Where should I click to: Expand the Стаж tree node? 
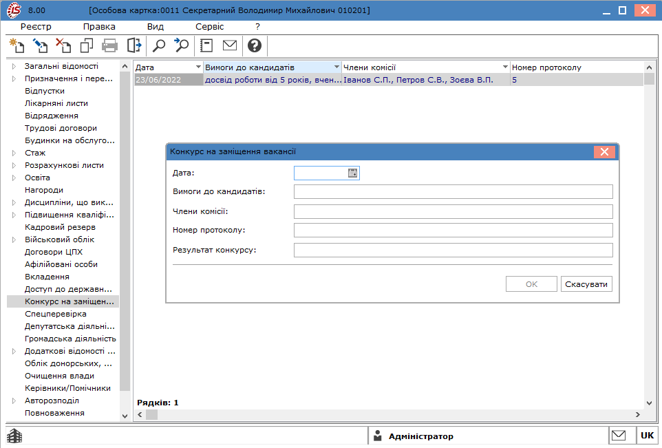(x=14, y=153)
